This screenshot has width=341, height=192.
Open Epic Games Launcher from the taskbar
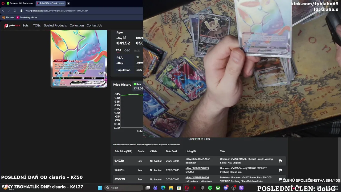(x=202, y=188)
